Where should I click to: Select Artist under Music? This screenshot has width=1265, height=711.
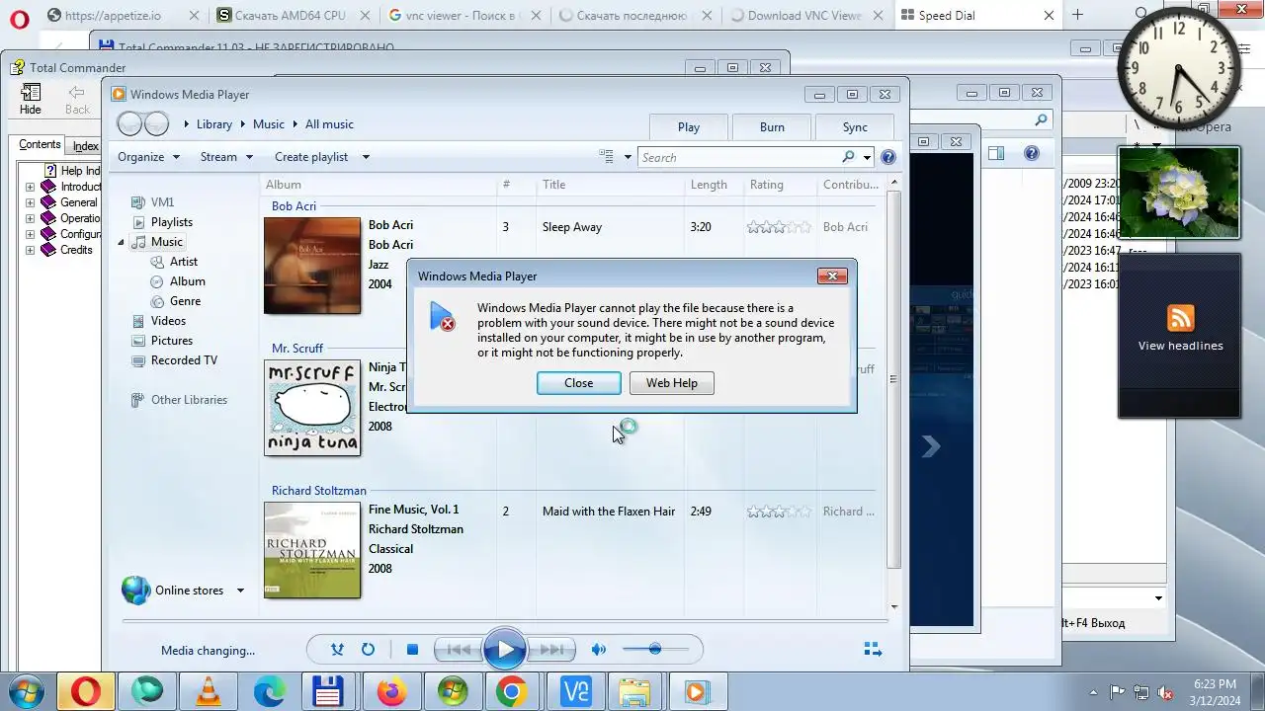point(183,262)
